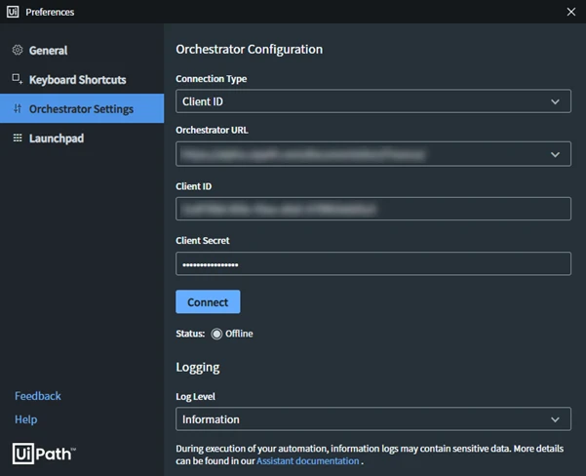Click the UiPath logo in sidebar
Image resolution: width=586 pixels, height=476 pixels.
[44, 454]
